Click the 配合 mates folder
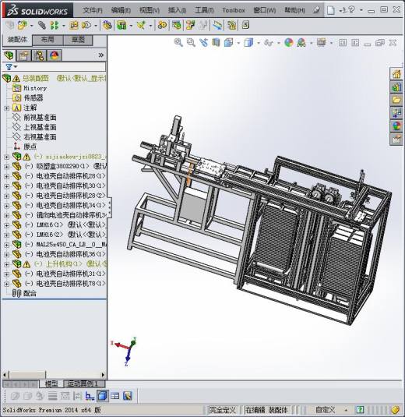405x417 pixels. pyautogui.click(x=30, y=293)
